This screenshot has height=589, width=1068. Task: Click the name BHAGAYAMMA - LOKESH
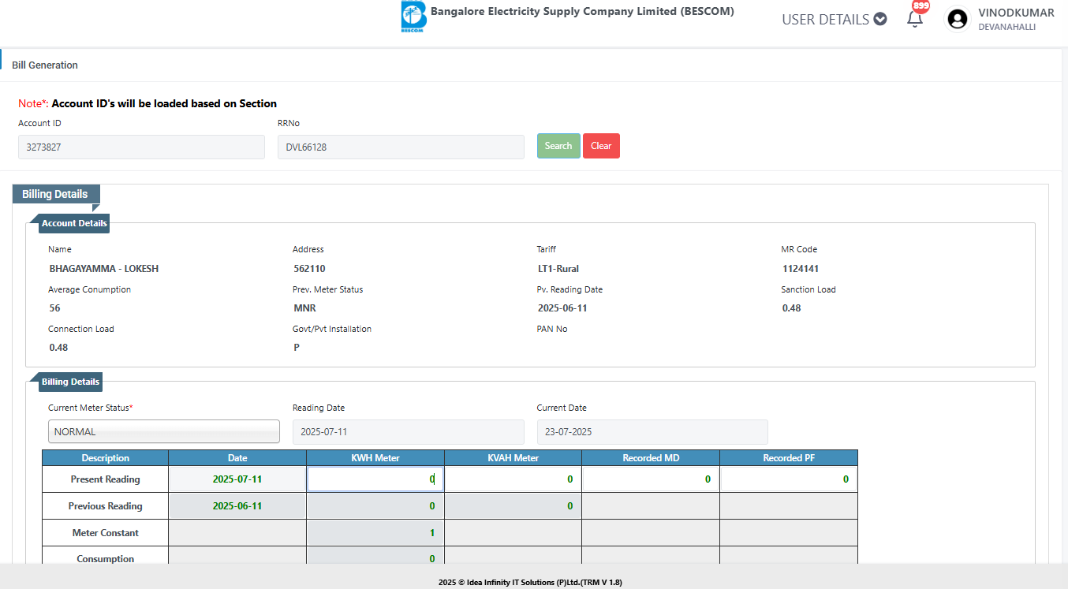point(104,269)
